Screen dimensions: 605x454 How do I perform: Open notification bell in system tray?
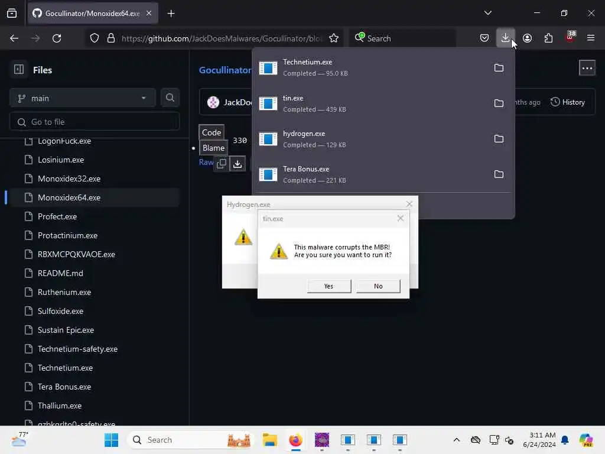coord(565,440)
